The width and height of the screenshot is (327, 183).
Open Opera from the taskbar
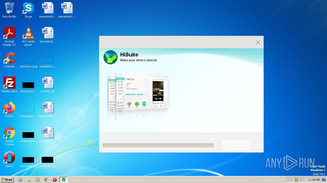point(55,180)
